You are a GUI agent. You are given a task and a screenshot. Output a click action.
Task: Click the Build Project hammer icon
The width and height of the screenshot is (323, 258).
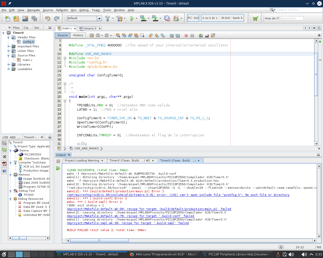tap(107, 18)
